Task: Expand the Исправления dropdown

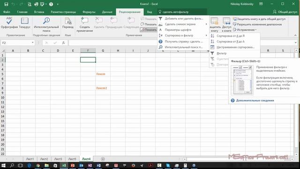Action: [x=245, y=30]
